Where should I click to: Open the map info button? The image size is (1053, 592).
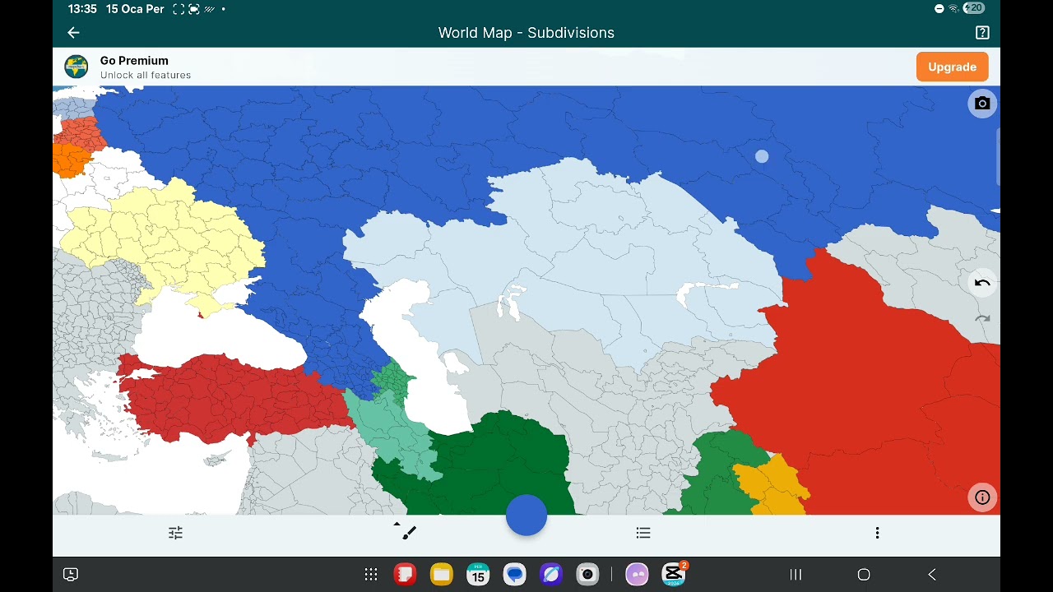point(982,497)
